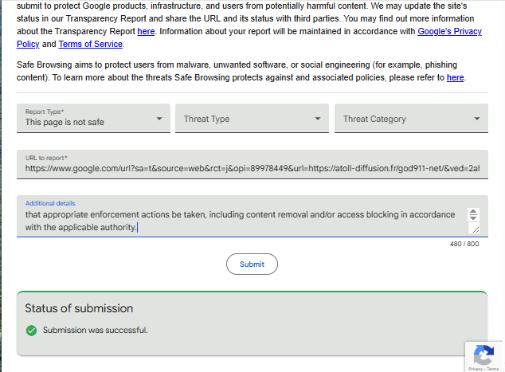505x372 pixels.
Task: Click the 'Status of submission' heading
Action: tap(79, 308)
